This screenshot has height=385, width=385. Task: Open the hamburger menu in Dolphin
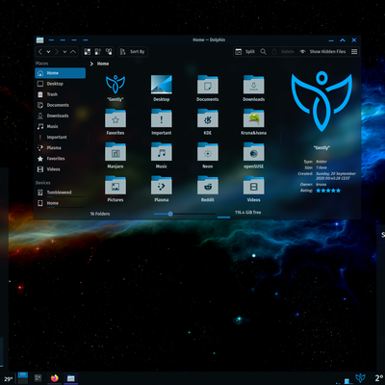pos(354,52)
